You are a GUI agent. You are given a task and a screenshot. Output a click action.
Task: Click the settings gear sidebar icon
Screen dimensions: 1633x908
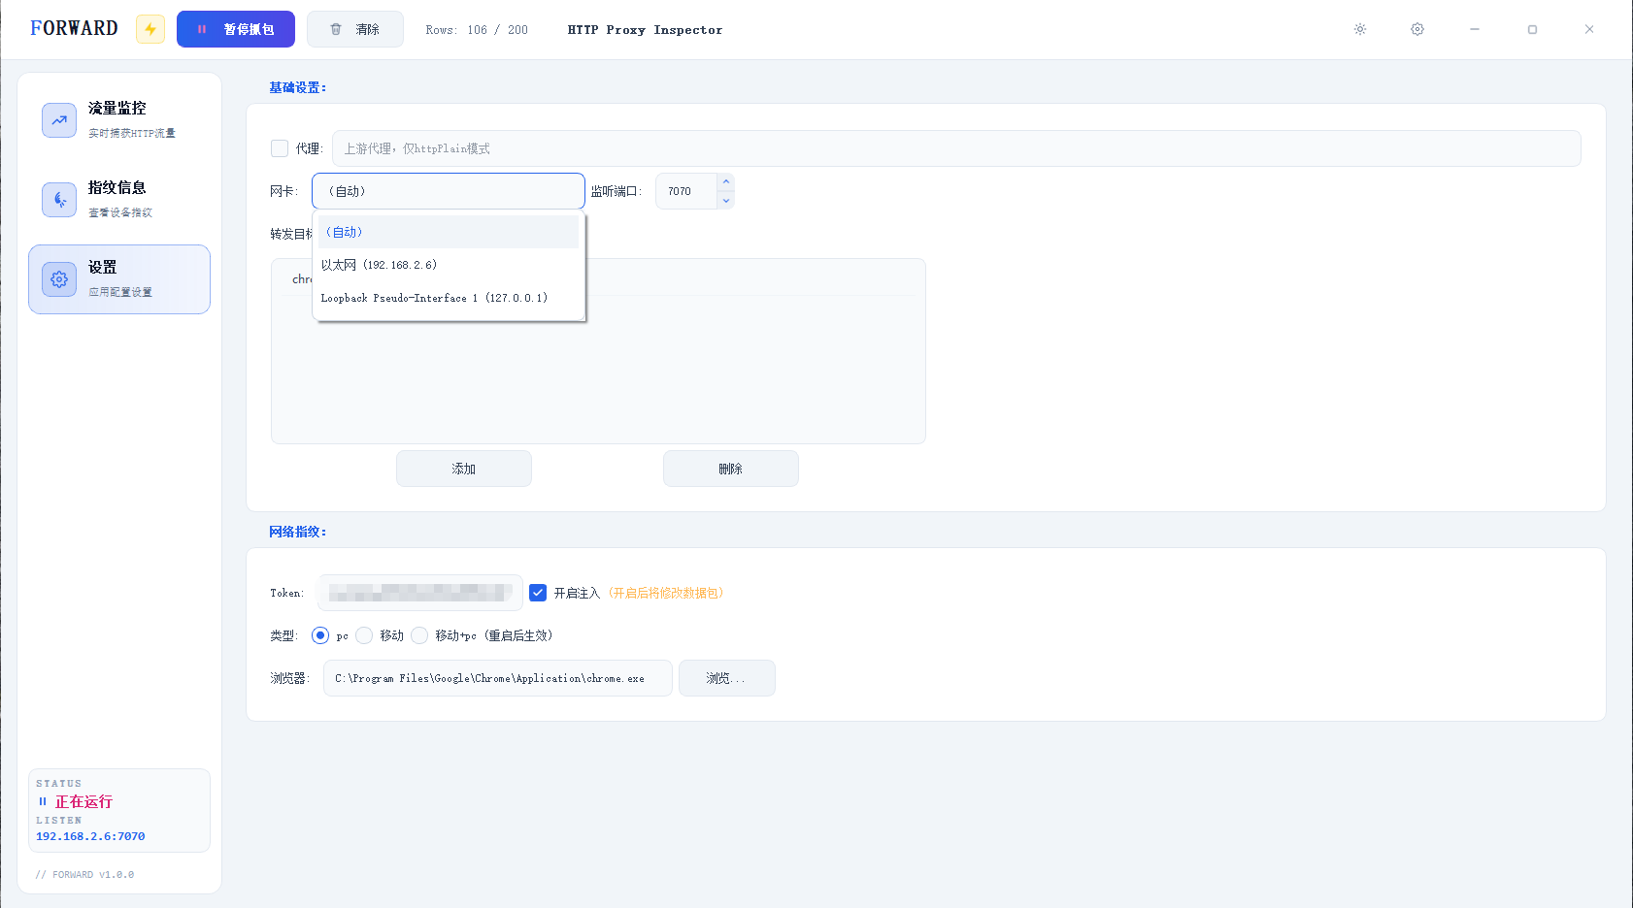tap(59, 279)
